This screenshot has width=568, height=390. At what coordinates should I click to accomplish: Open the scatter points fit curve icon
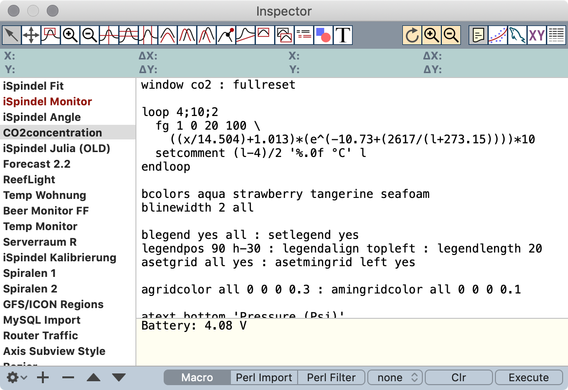click(x=498, y=35)
